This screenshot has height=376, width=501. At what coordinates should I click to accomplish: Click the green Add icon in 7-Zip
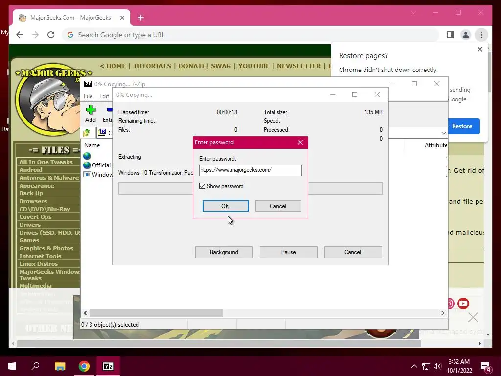[x=91, y=110]
